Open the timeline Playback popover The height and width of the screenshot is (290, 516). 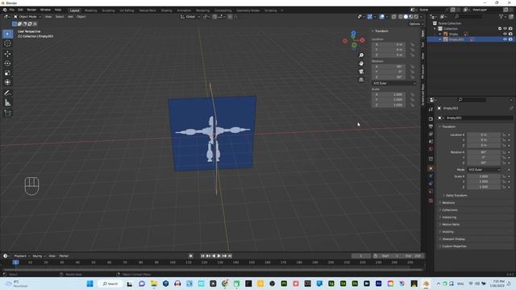(x=22, y=256)
